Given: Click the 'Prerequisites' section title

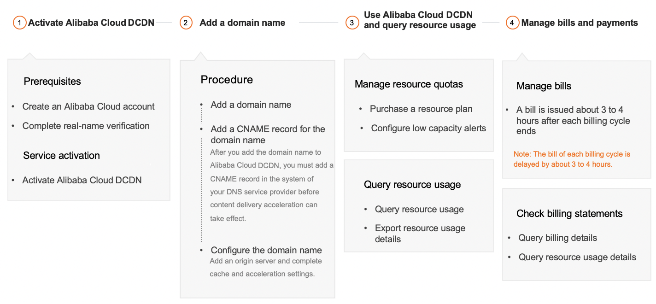Looking at the screenshot, I should (x=52, y=82).
